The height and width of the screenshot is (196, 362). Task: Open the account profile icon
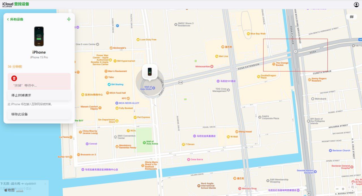pos(356,5)
